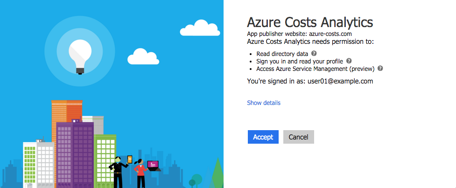Click the Read directory data permission text
Image resolution: width=456 pixels, height=188 pixels.
(282, 54)
